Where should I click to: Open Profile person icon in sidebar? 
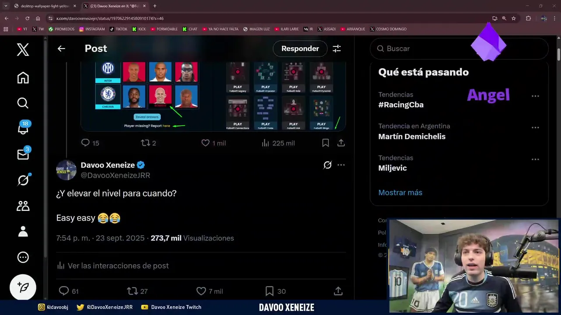[x=23, y=231]
